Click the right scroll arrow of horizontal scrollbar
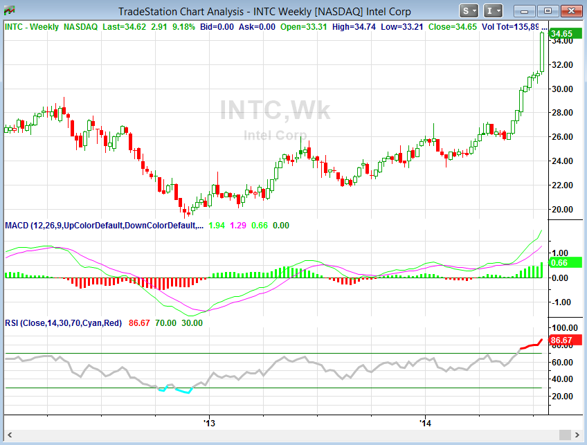The width and height of the screenshot is (587, 445). tap(577, 435)
